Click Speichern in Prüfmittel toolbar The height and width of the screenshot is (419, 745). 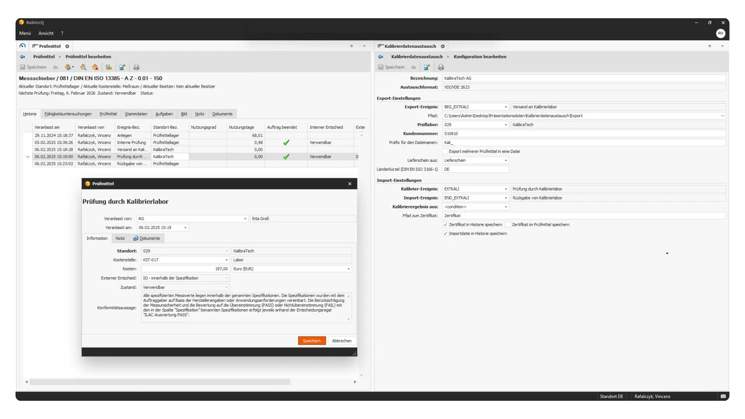(x=33, y=67)
